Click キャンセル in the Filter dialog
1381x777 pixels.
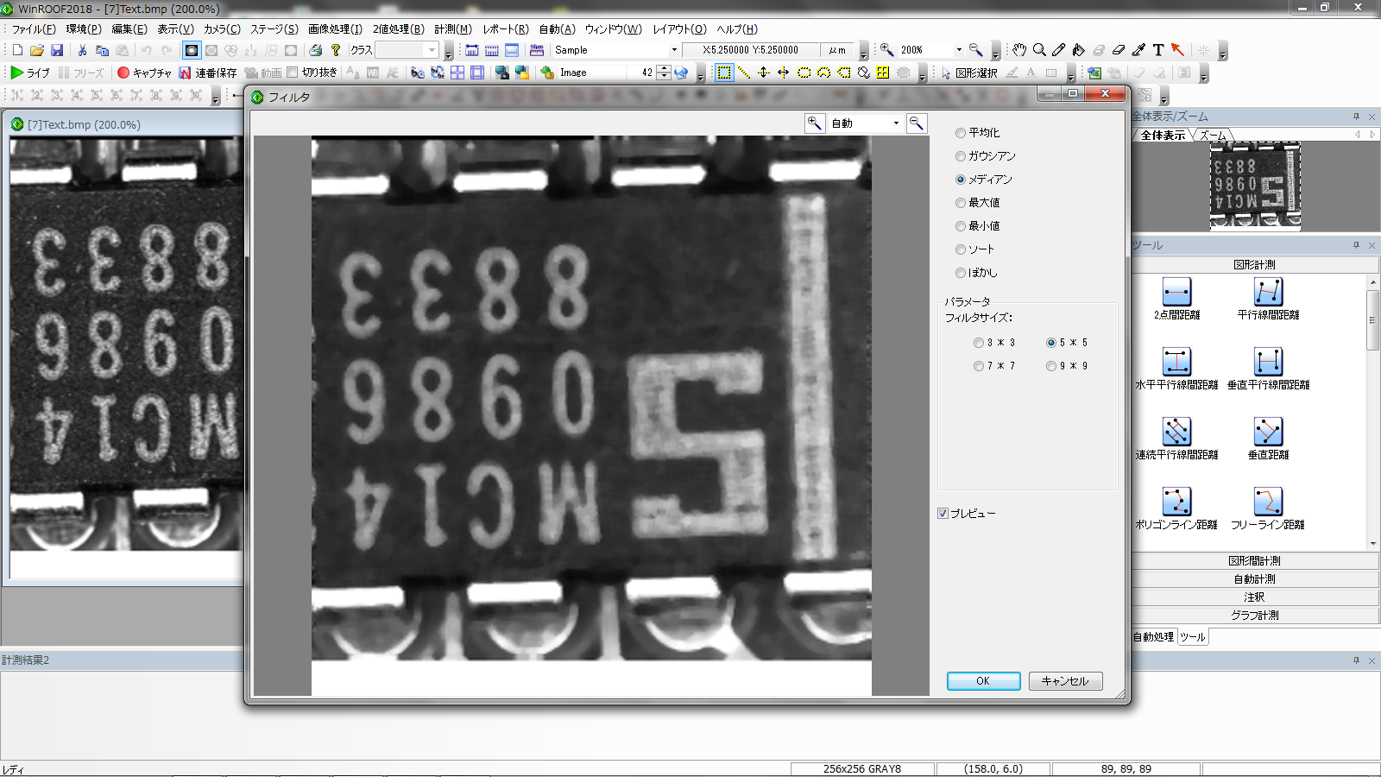1065,681
